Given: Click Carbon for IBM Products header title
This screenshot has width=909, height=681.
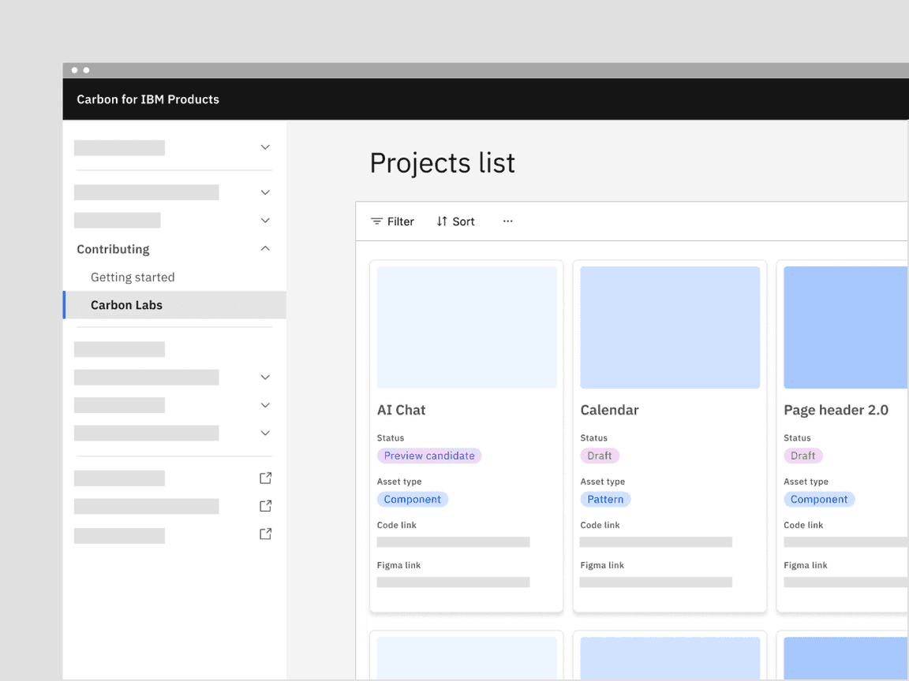Looking at the screenshot, I should tap(148, 99).
